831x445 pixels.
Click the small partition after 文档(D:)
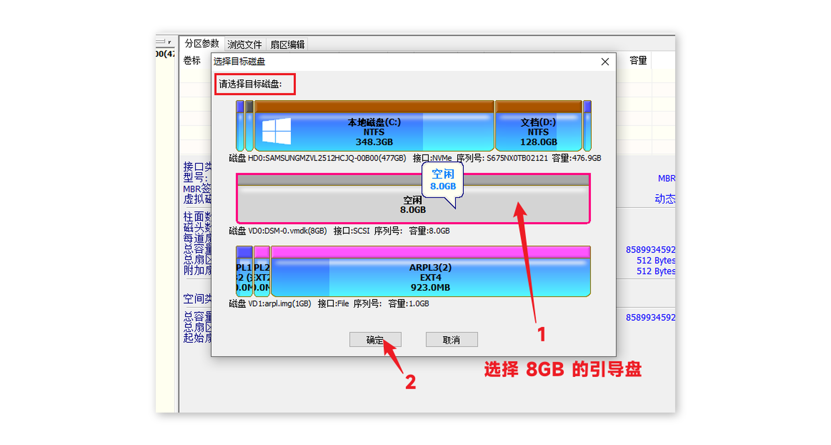tap(587, 126)
